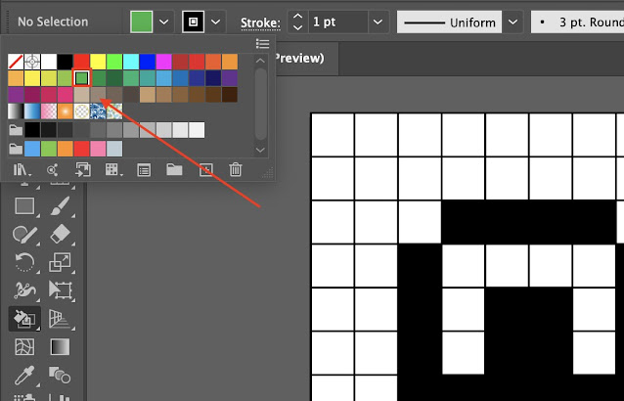
Task: Pick the highlighted green swatch
Action: (x=81, y=78)
